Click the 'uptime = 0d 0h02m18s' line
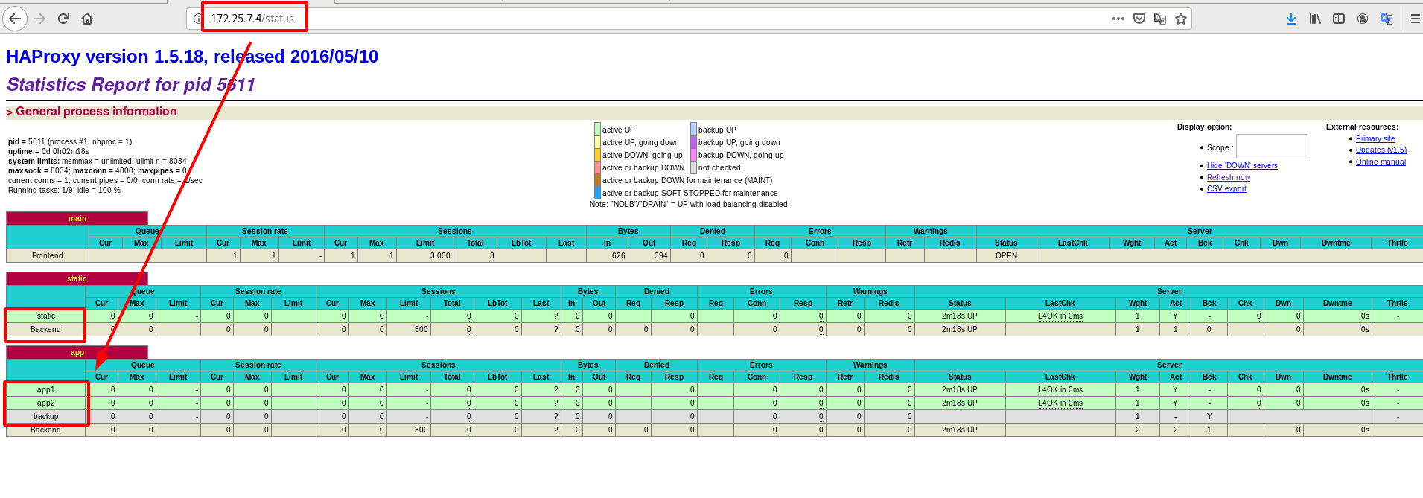Image resolution: width=1423 pixels, height=498 pixels. tap(49, 151)
